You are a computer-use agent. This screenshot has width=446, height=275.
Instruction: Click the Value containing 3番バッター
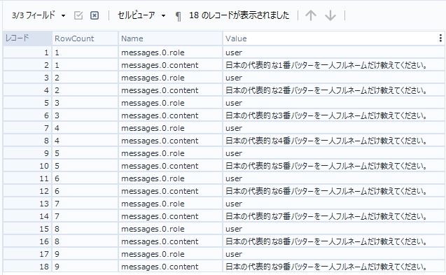[x=334, y=115]
